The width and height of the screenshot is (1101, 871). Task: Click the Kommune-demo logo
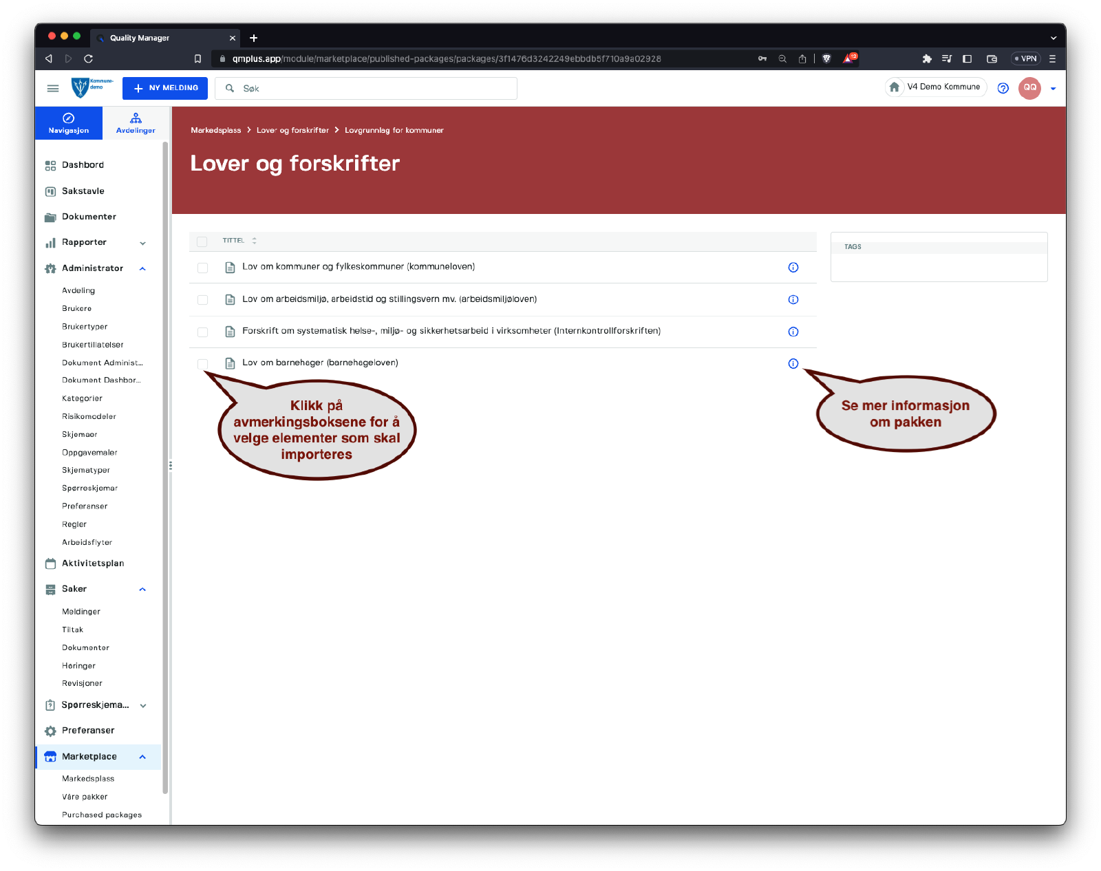pos(92,87)
